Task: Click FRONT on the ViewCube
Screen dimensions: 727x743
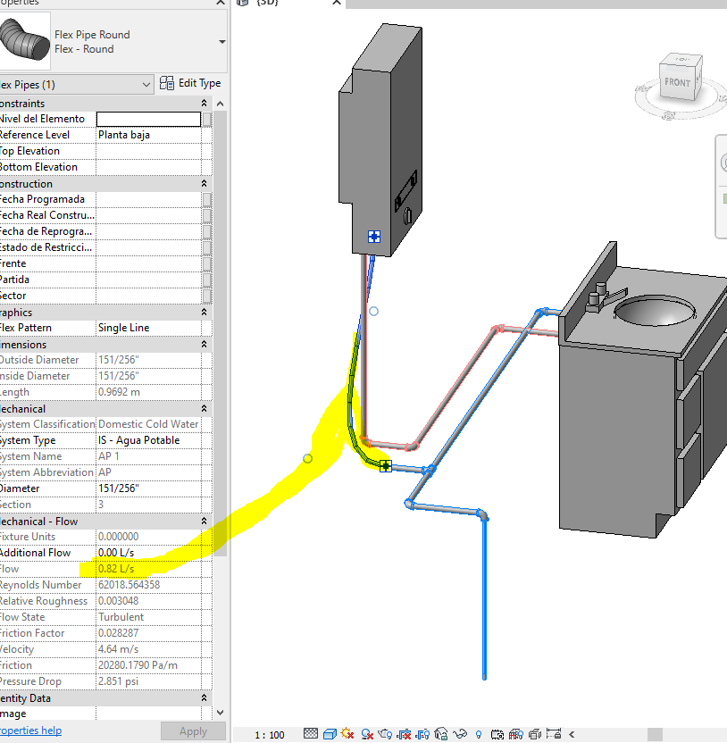Action: click(679, 82)
